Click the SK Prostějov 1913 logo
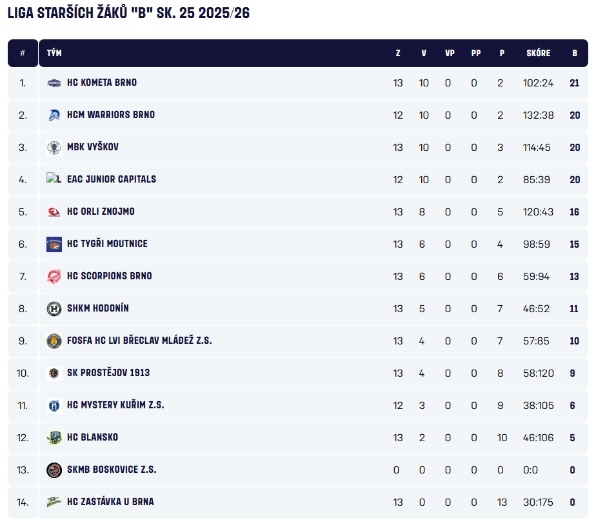Image resolution: width=596 pixels, height=527 pixels. (54, 373)
